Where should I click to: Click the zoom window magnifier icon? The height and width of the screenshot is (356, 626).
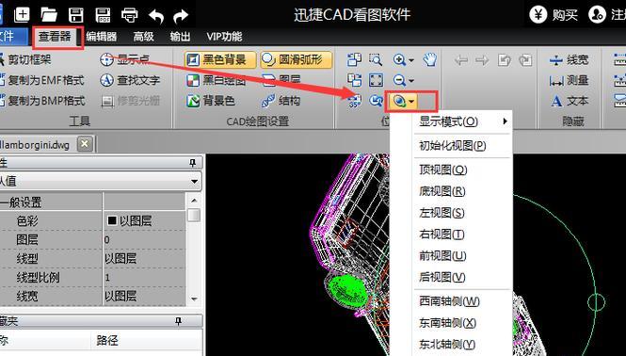point(376,60)
